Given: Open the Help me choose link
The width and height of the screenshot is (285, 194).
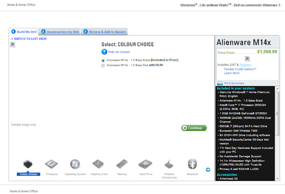Looking at the screenshot, I should pos(119,52).
